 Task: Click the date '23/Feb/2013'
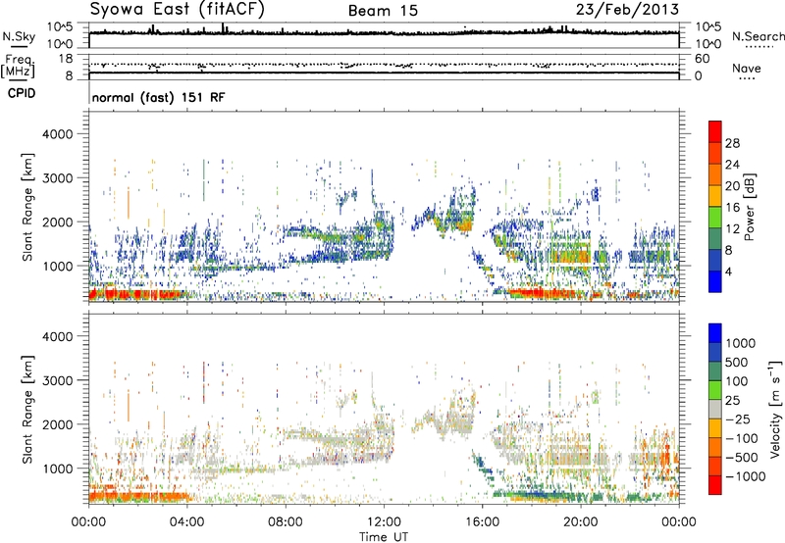(627, 10)
